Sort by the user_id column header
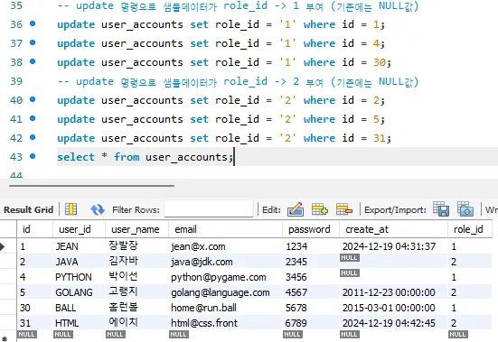The height and width of the screenshot is (342, 498). [x=79, y=229]
